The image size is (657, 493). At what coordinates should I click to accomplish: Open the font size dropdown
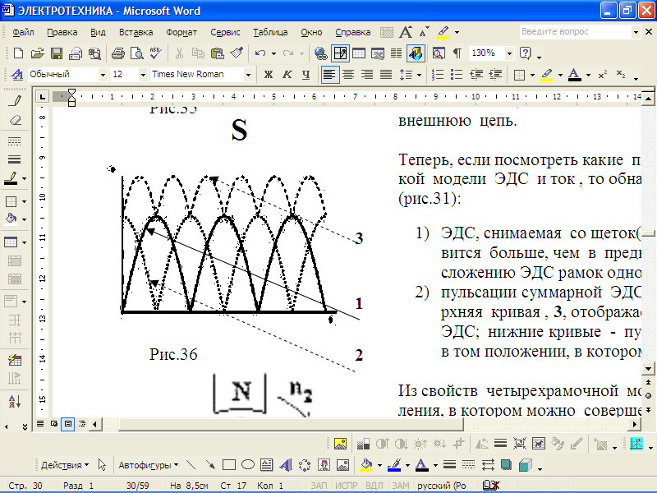click(143, 75)
